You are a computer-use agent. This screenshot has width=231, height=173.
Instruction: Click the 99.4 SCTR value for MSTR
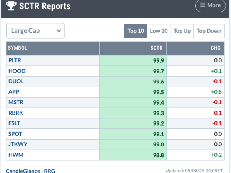159,103
